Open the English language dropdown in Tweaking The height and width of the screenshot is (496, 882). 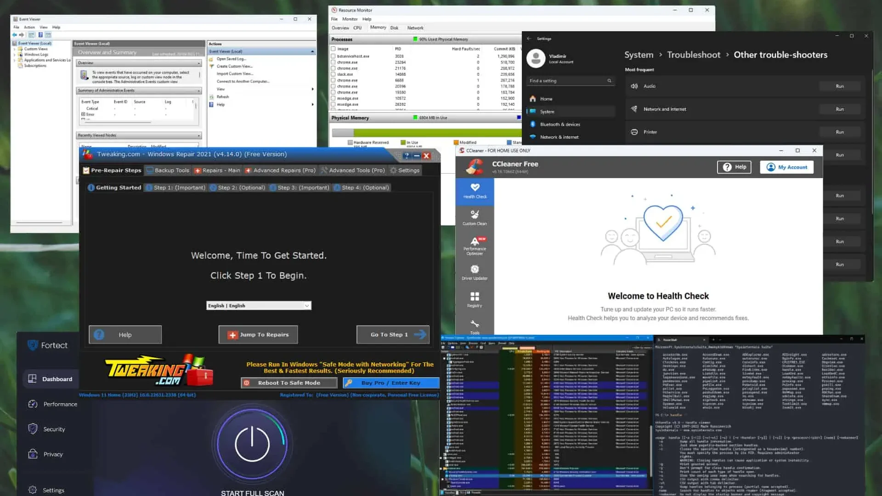(x=259, y=305)
